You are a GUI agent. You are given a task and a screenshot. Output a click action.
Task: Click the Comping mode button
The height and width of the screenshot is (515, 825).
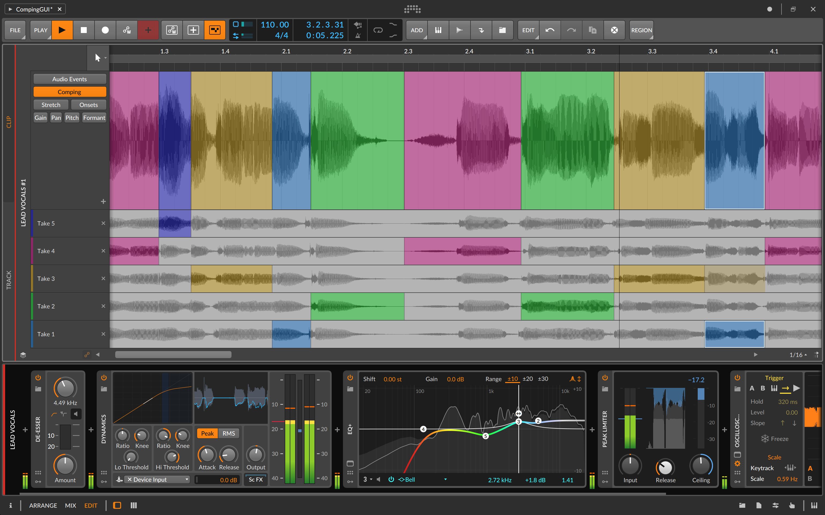click(x=70, y=91)
